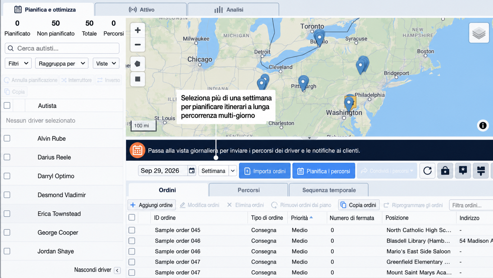Open the map layers switcher
493x278 pixels.
coord(479,33)
